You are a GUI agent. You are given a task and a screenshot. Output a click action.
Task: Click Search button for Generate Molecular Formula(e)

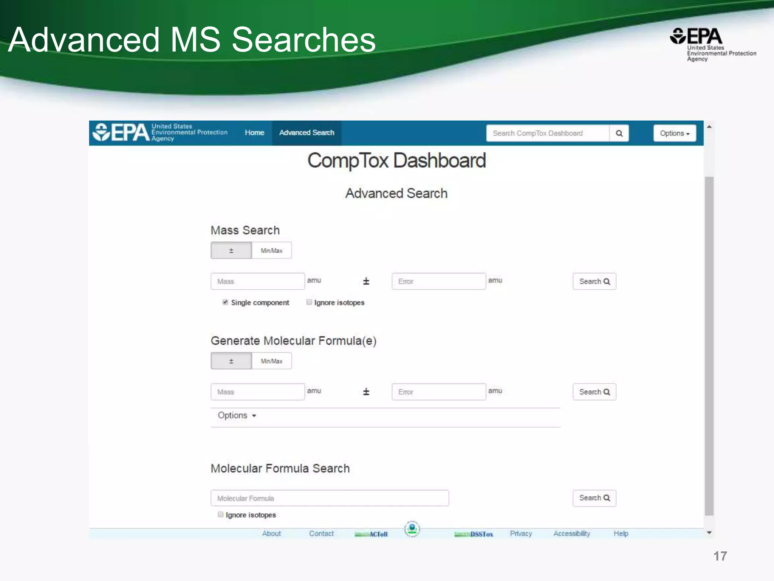coord(594,392)
